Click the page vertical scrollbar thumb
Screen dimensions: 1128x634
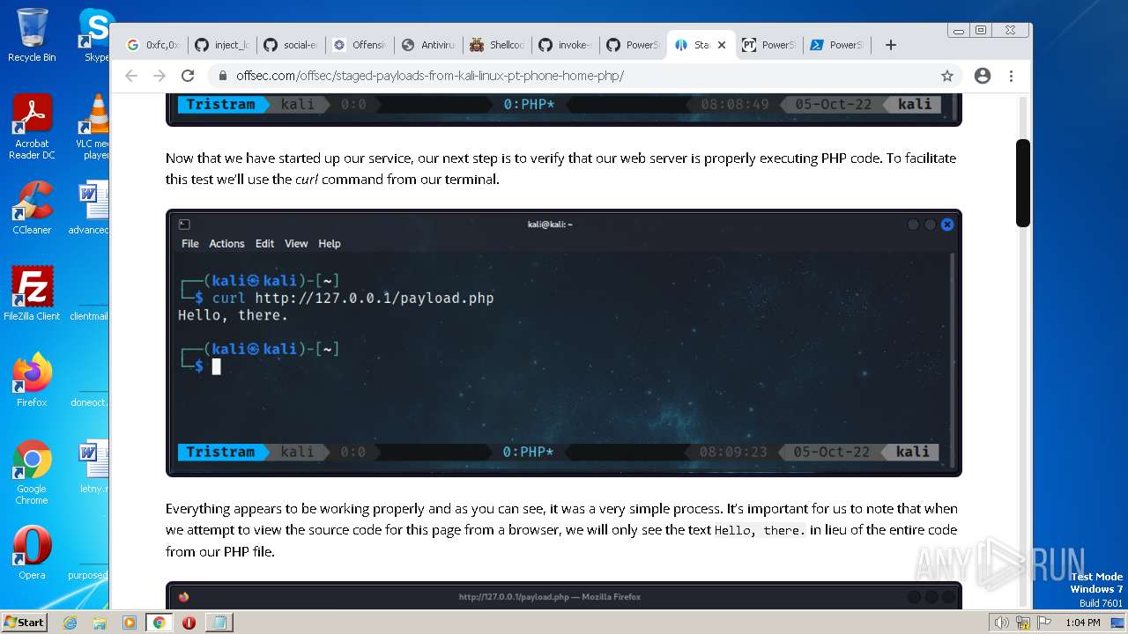[1023, 183]
